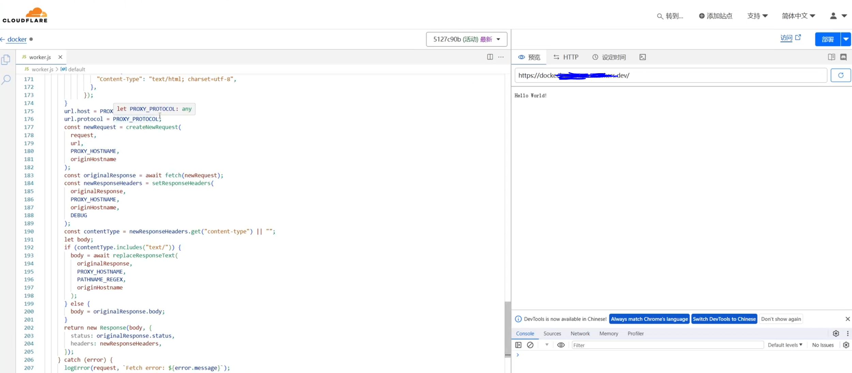The height and width of the screenshot is (373, 852).
Task: Click line number 199
Action: tap(29, 304)
